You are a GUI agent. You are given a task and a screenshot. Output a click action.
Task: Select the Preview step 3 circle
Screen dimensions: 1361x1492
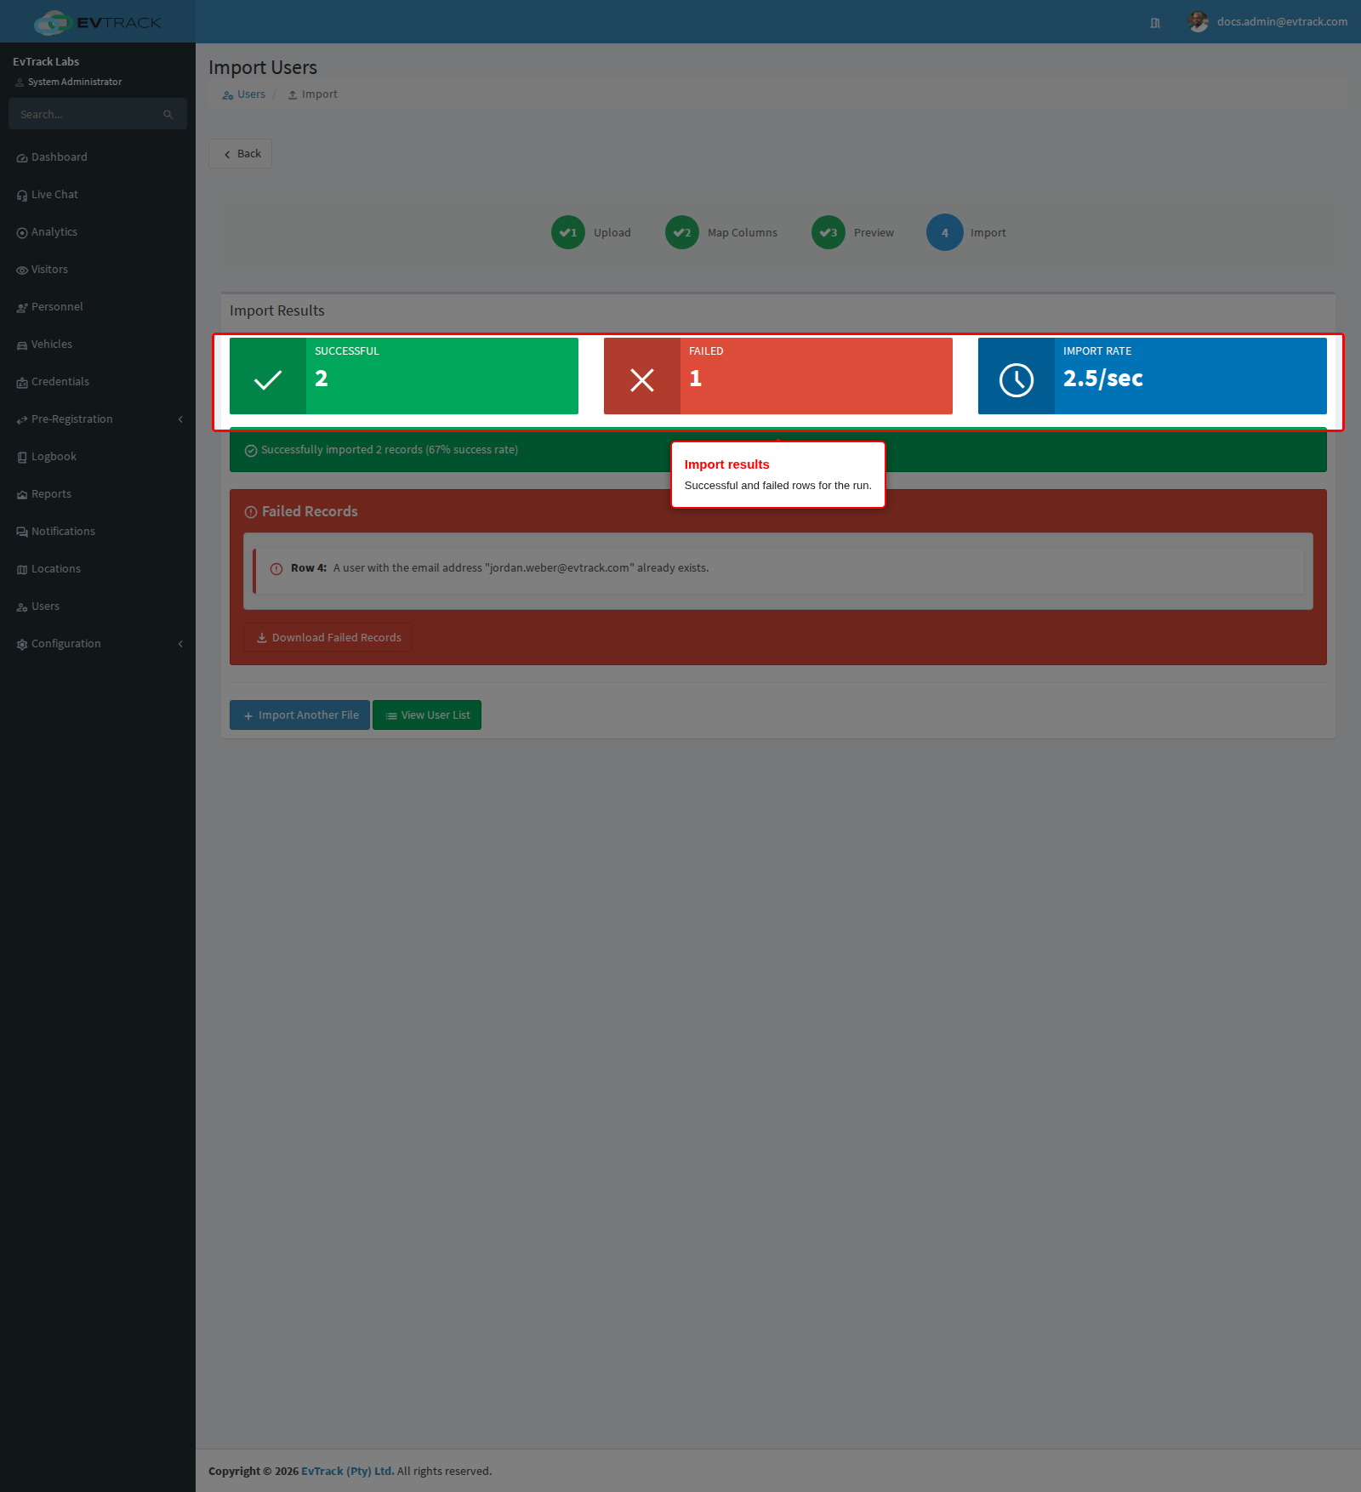[x=829, y=232]
